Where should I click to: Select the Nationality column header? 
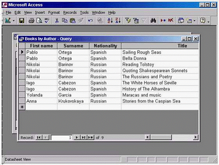tap(105, 46)
